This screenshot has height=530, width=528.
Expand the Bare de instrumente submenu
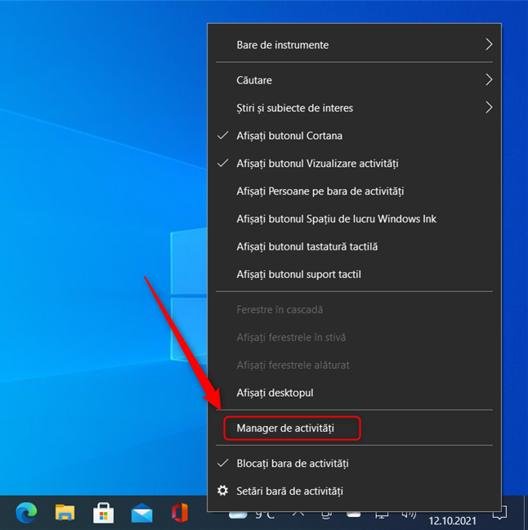click(x=354, y=45)
